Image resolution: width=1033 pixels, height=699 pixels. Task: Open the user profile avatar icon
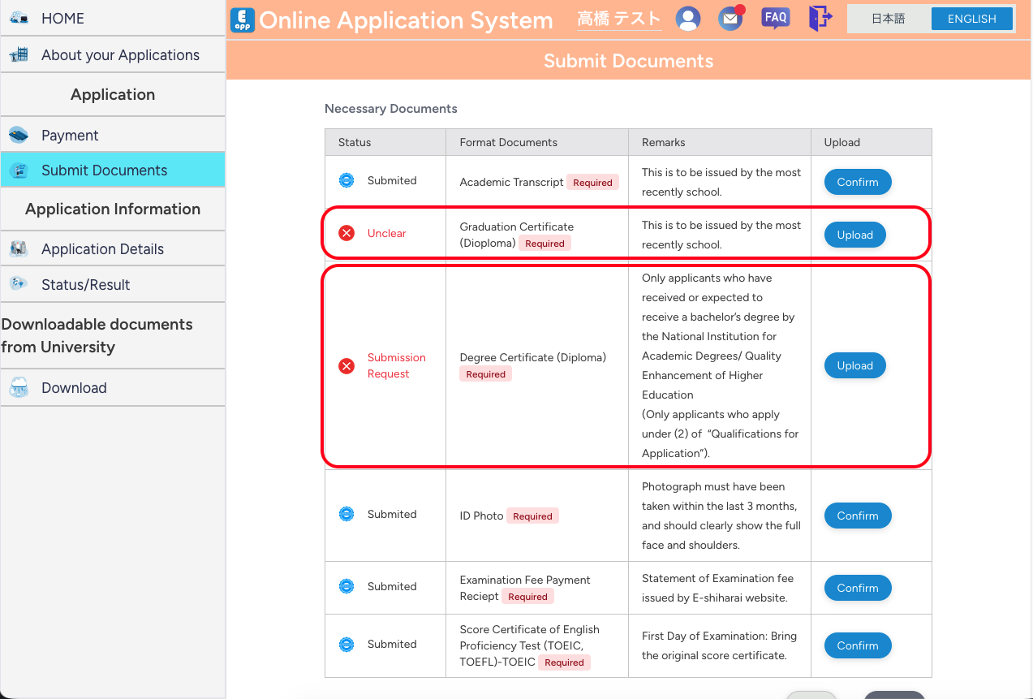[688, 19]
